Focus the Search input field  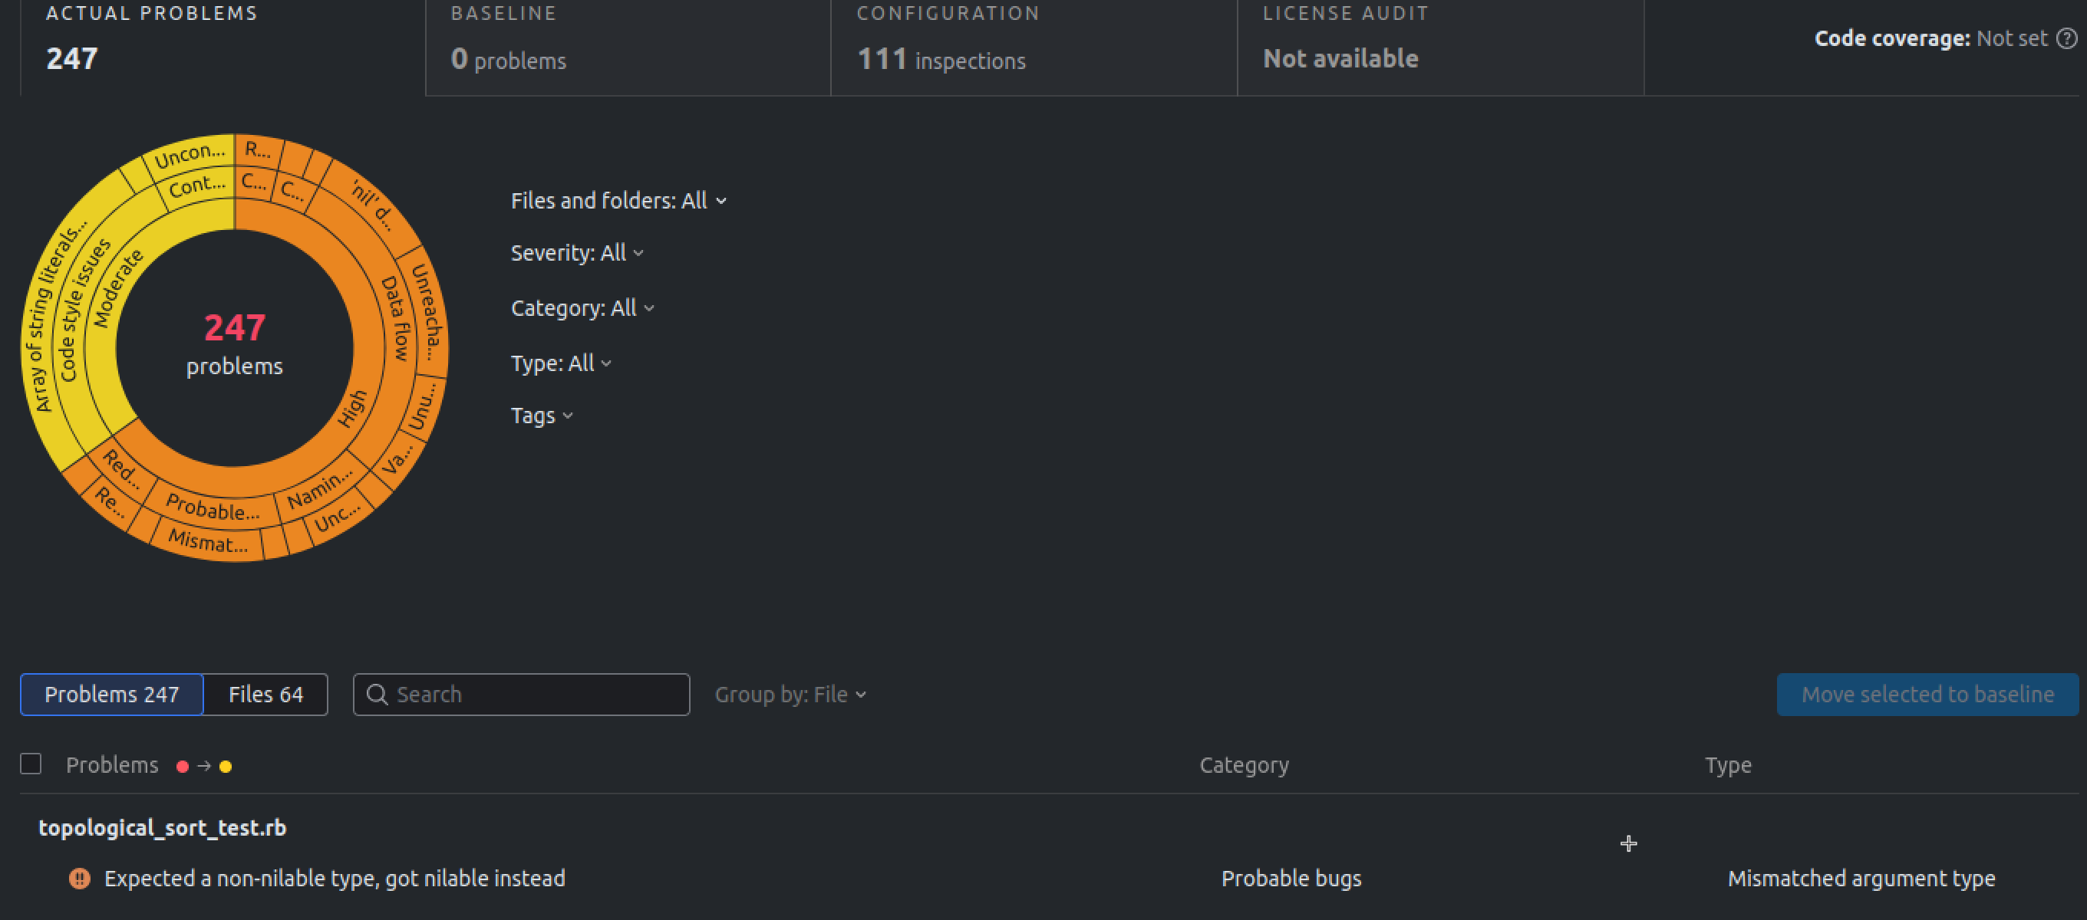coord(535,695)
